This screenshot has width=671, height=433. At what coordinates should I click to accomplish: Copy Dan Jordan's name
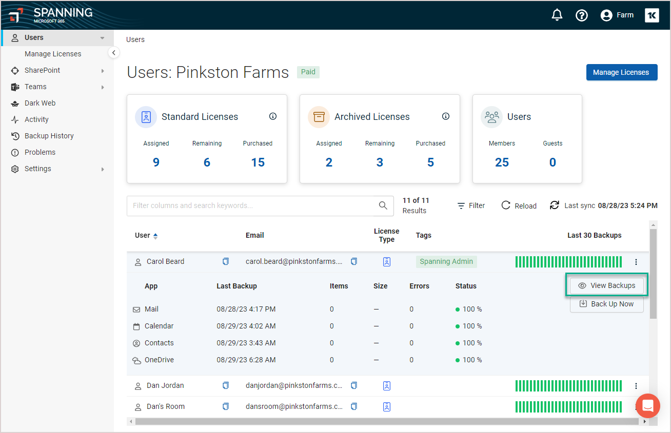pos(226,385)
